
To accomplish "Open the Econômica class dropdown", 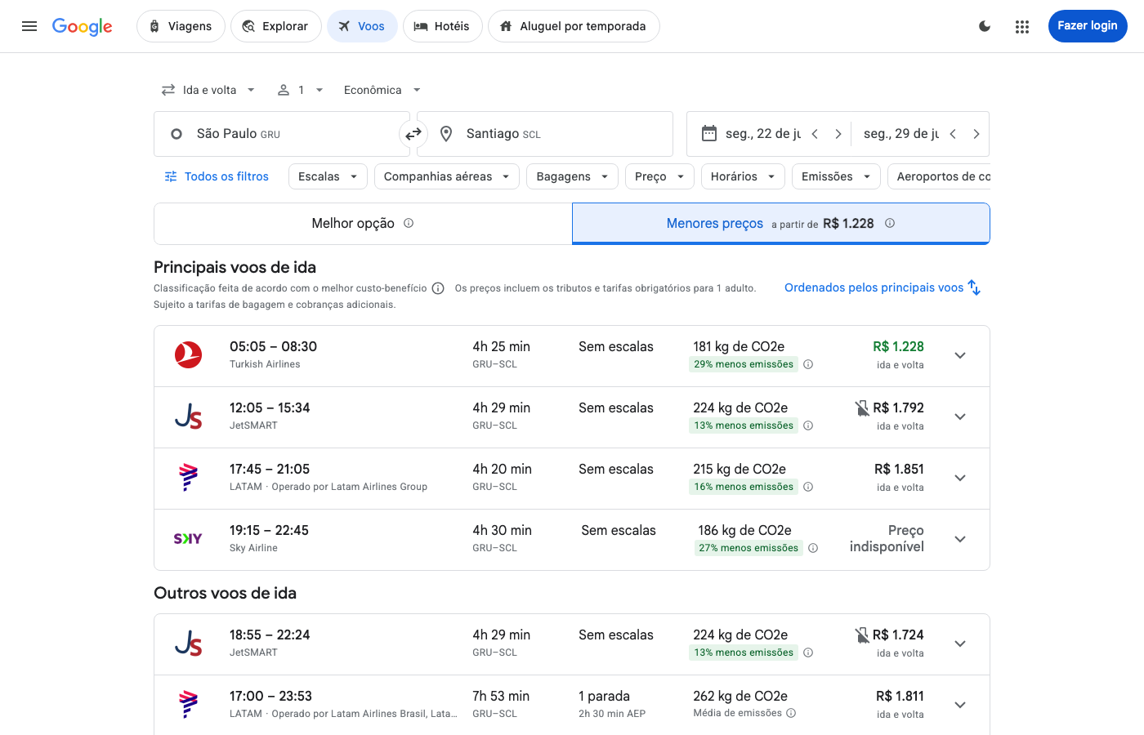I will pyautogui.click(x=382, y=90).
